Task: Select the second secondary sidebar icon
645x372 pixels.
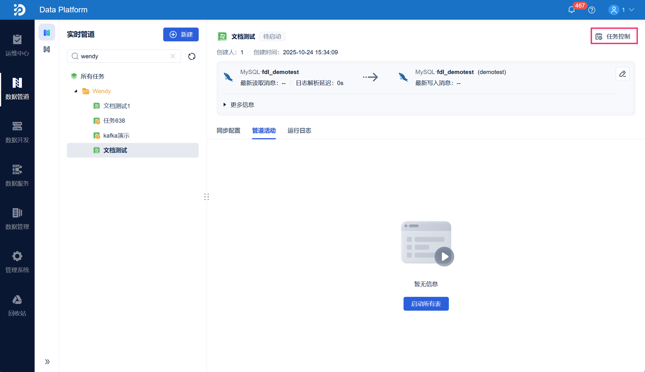Action: pos(47,49)
